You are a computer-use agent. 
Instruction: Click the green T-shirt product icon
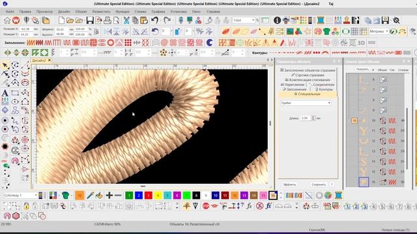(326, 32)
